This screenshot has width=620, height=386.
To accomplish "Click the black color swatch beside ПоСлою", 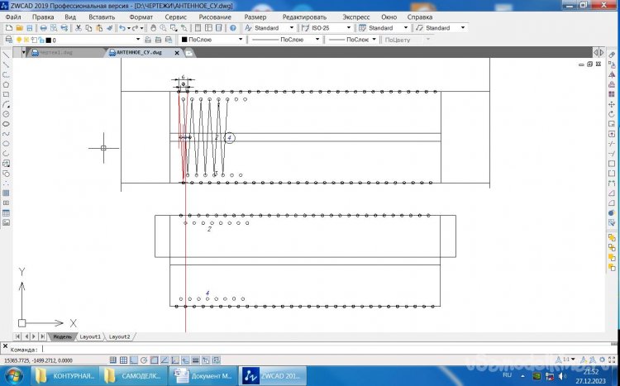I will pyautogui.click(x=184, y=39).
